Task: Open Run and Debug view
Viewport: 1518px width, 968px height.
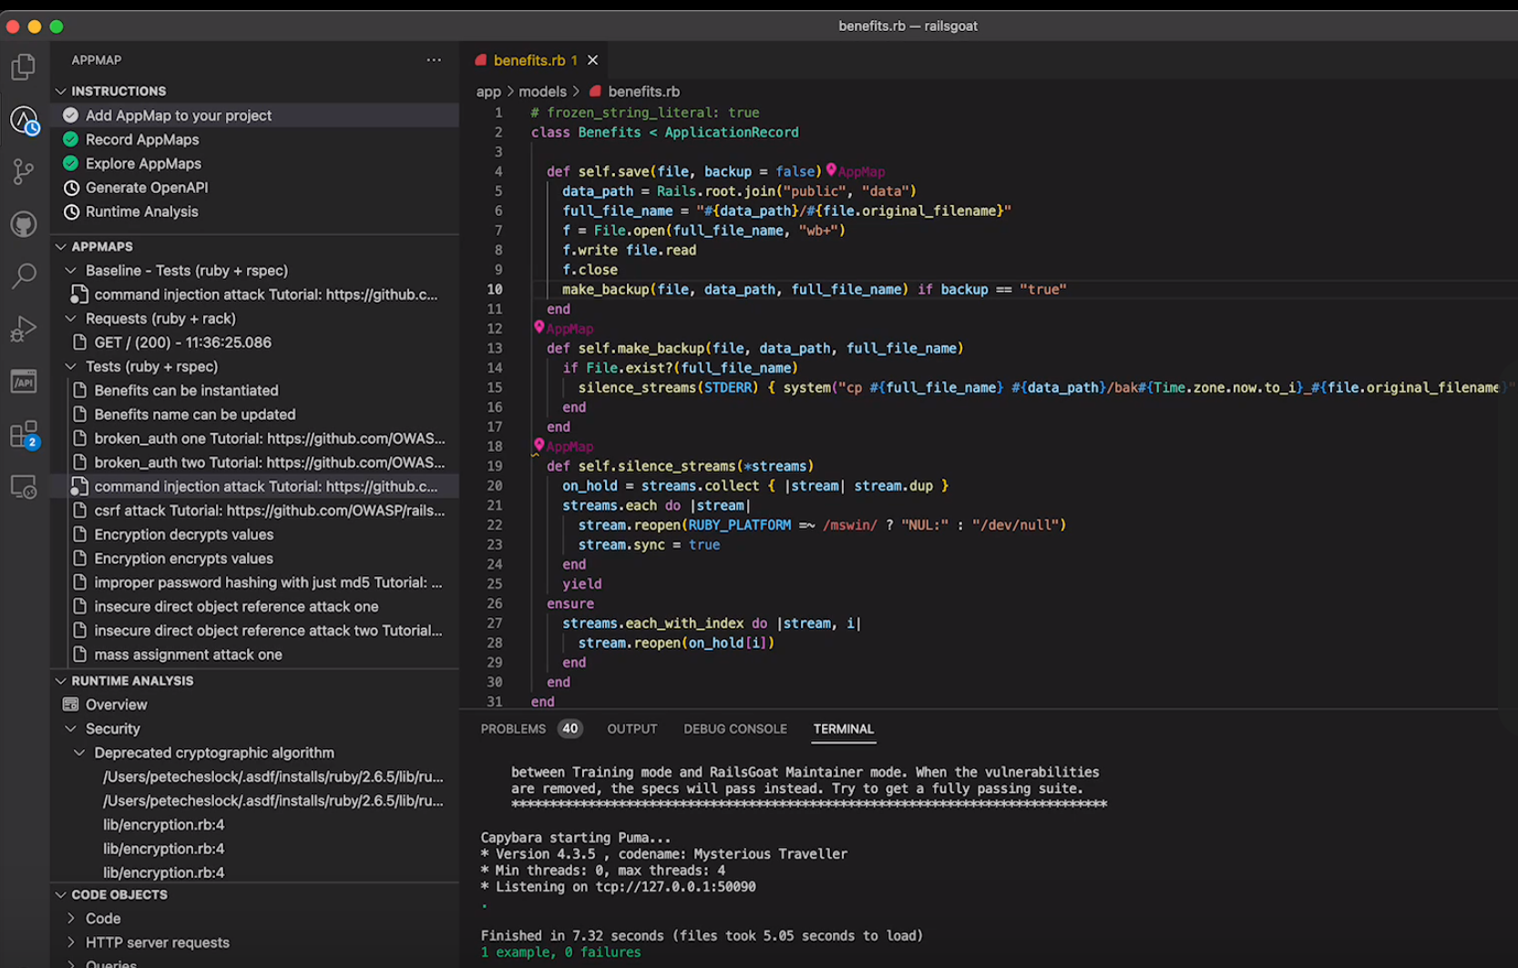Action: coord(23,328)
